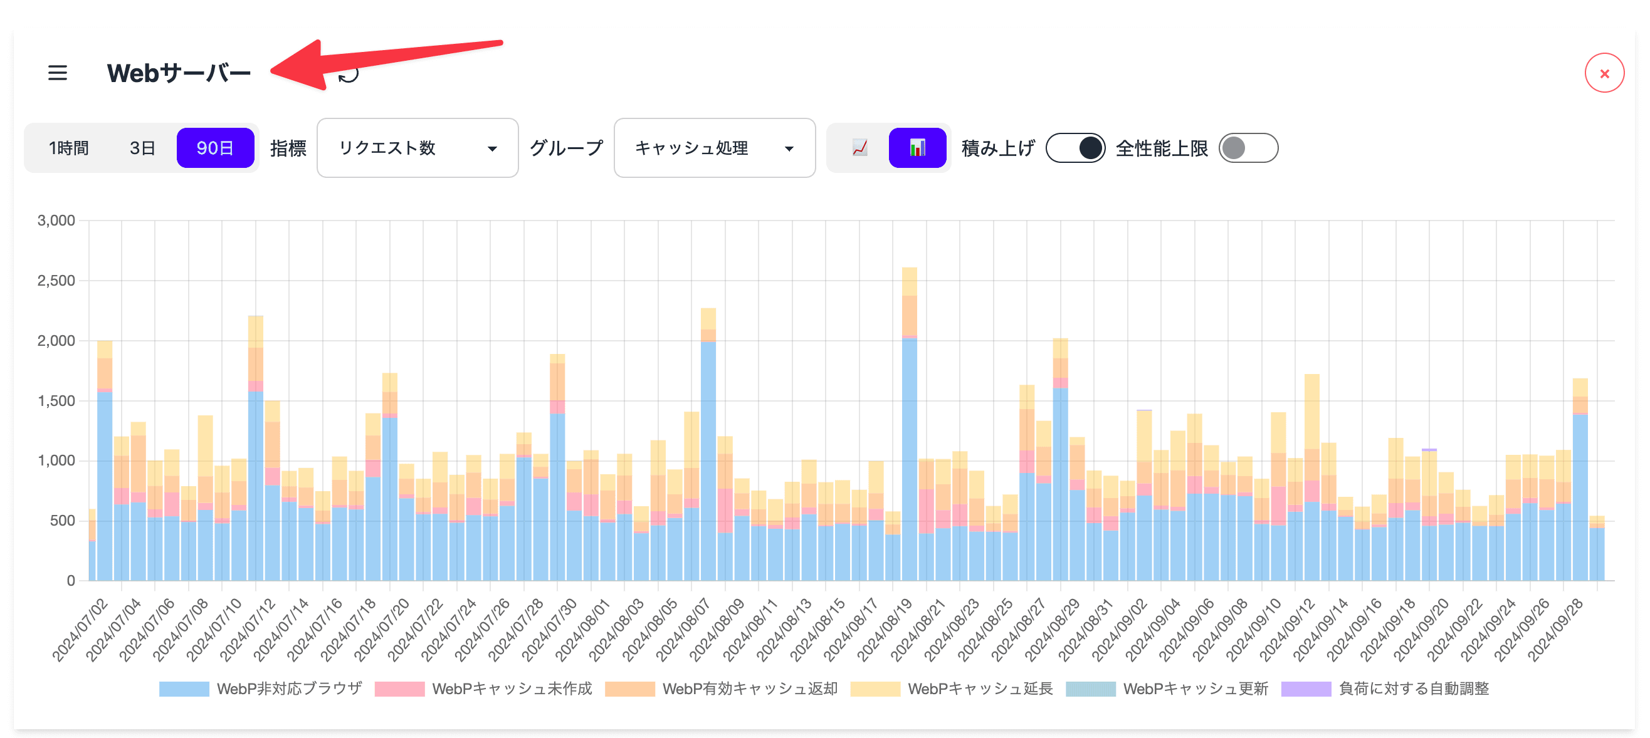Click the WebP有効キャッシュ返却 legend marker
Image resolution: width=1650 pixels, height=738 pixels.
631,689
